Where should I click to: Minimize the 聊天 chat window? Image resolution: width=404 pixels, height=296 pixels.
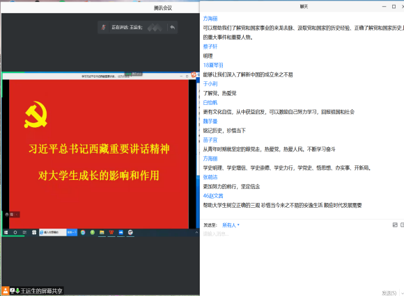click(x=384, y=6)
